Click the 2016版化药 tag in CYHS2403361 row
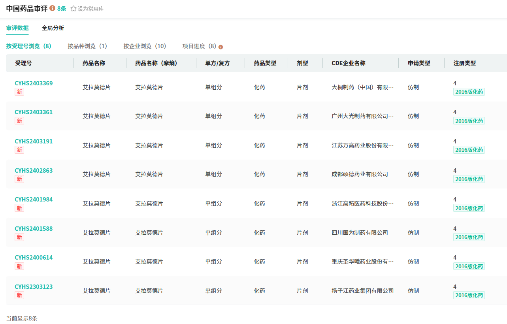Viewport: 507px width, 324px height. point(469,121)
